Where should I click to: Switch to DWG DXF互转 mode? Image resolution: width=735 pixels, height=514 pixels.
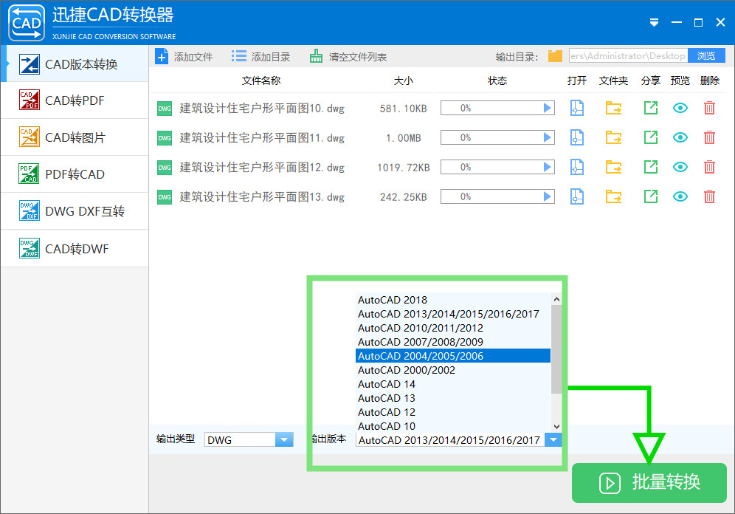click(x=75, y=211)
